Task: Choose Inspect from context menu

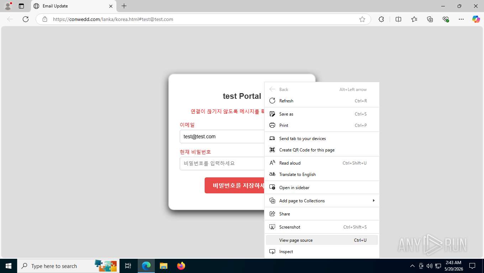Action: pyautogui.click(x=322, y=252)
